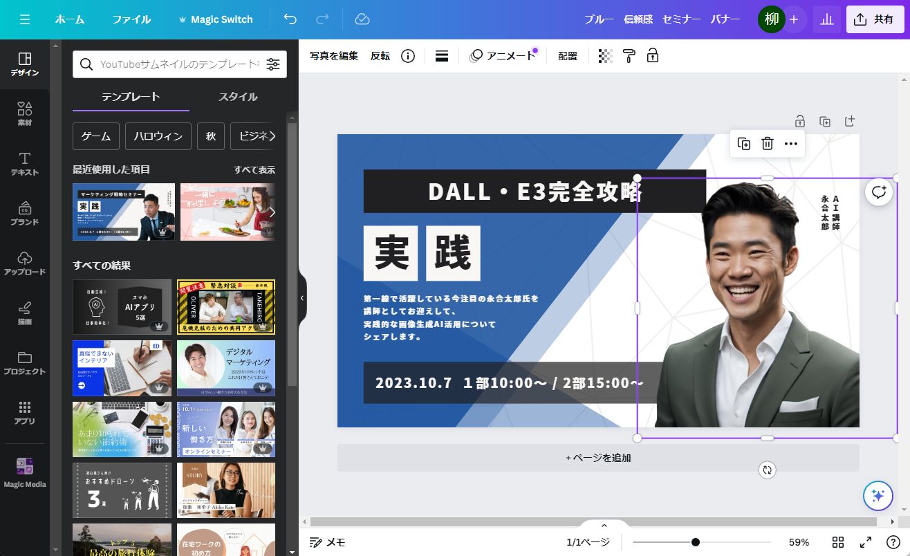Enter fullscreen presentation mode
The width and height of the screenshot is (910, 556).
click(x=866, y=542)
